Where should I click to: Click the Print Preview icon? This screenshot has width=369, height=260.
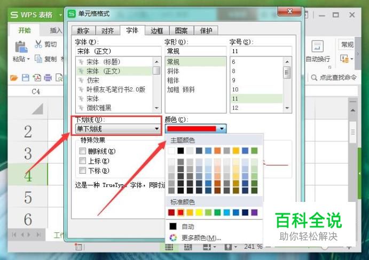(x=59, y=77)
